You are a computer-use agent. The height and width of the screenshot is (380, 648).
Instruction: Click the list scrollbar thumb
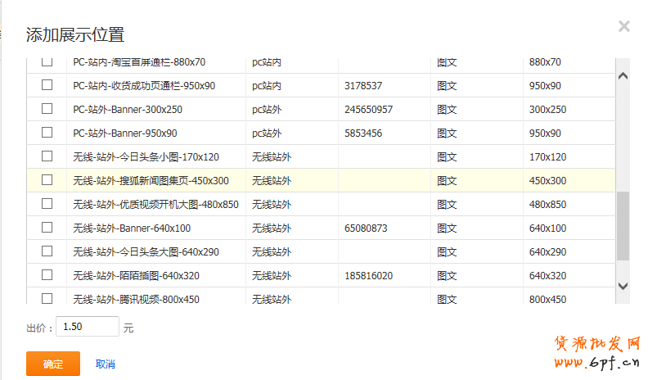623,225
